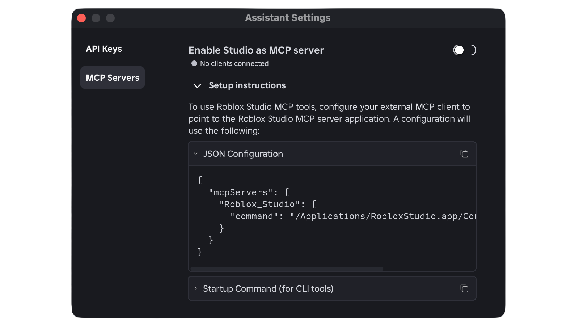579x326 pixels.
Task: Close the Assistant Settings window
Action: point(81,18)
